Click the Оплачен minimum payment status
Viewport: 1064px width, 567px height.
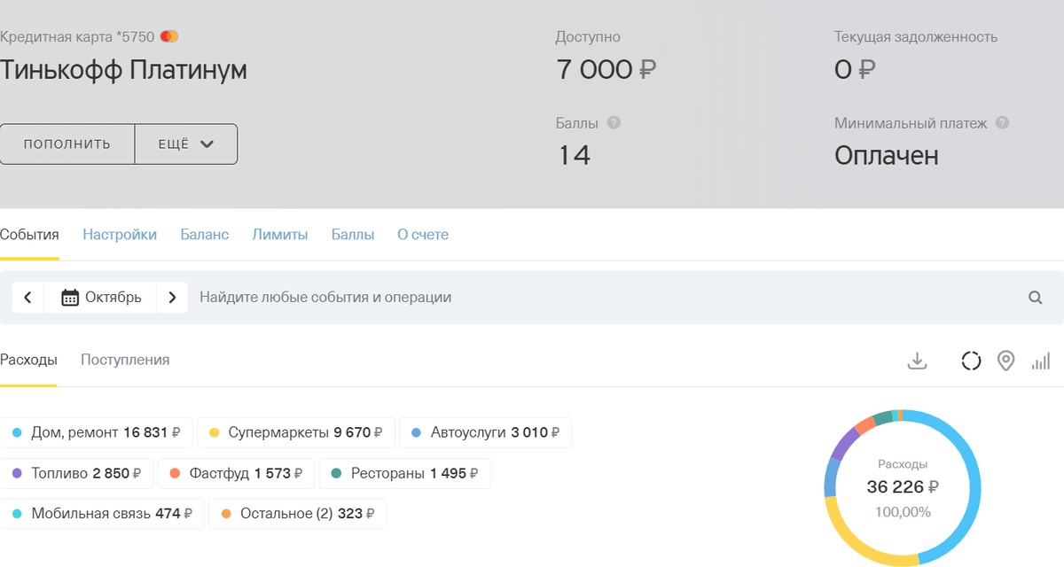pos(887,156)
